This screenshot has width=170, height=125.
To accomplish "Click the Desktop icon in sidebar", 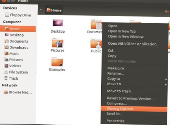I will coord(7,35).
